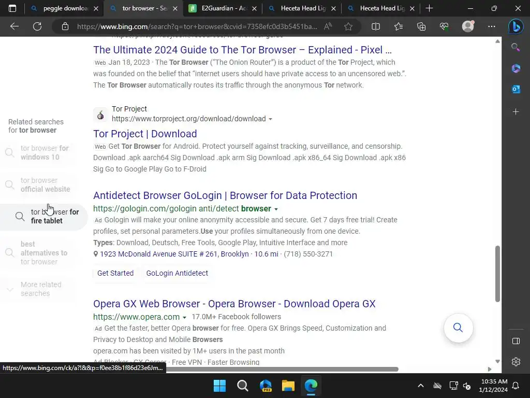Image resolution: width=530 pixels, height=398 pixels.
Task: Add a new sidebar app
Action: pyautogui.click(x=516, y=112)
